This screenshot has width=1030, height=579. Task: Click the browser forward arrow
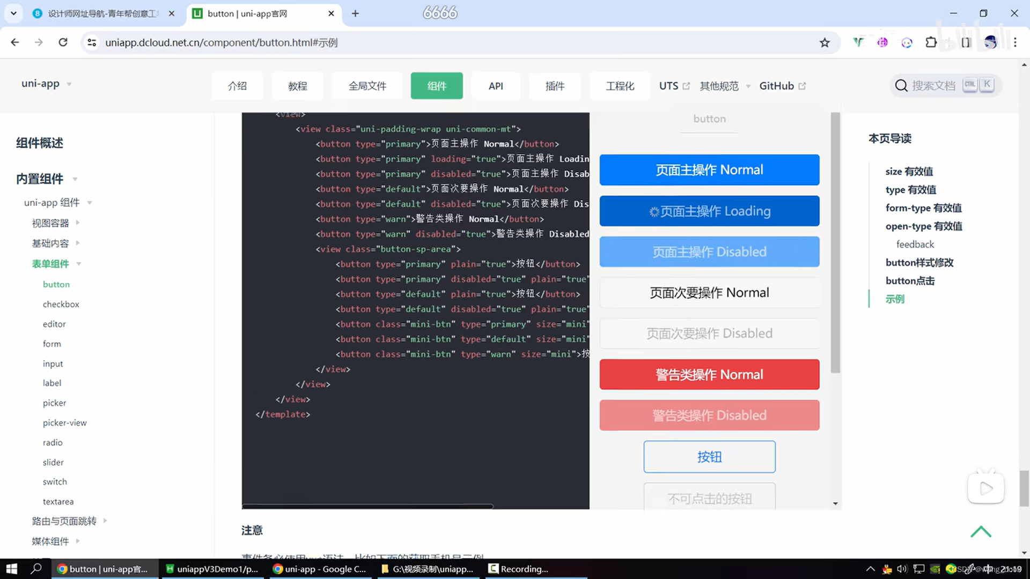[x=39, y=42]
